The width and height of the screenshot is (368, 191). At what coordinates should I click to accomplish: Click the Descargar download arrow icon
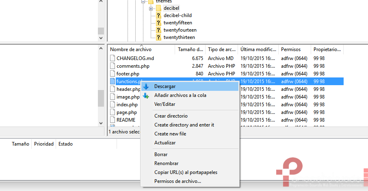(x=146, y=86)
